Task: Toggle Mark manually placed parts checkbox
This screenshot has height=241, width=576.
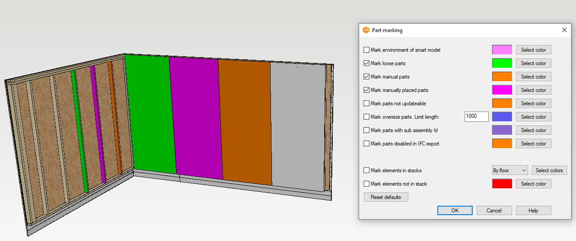Action: pos(367,90)
